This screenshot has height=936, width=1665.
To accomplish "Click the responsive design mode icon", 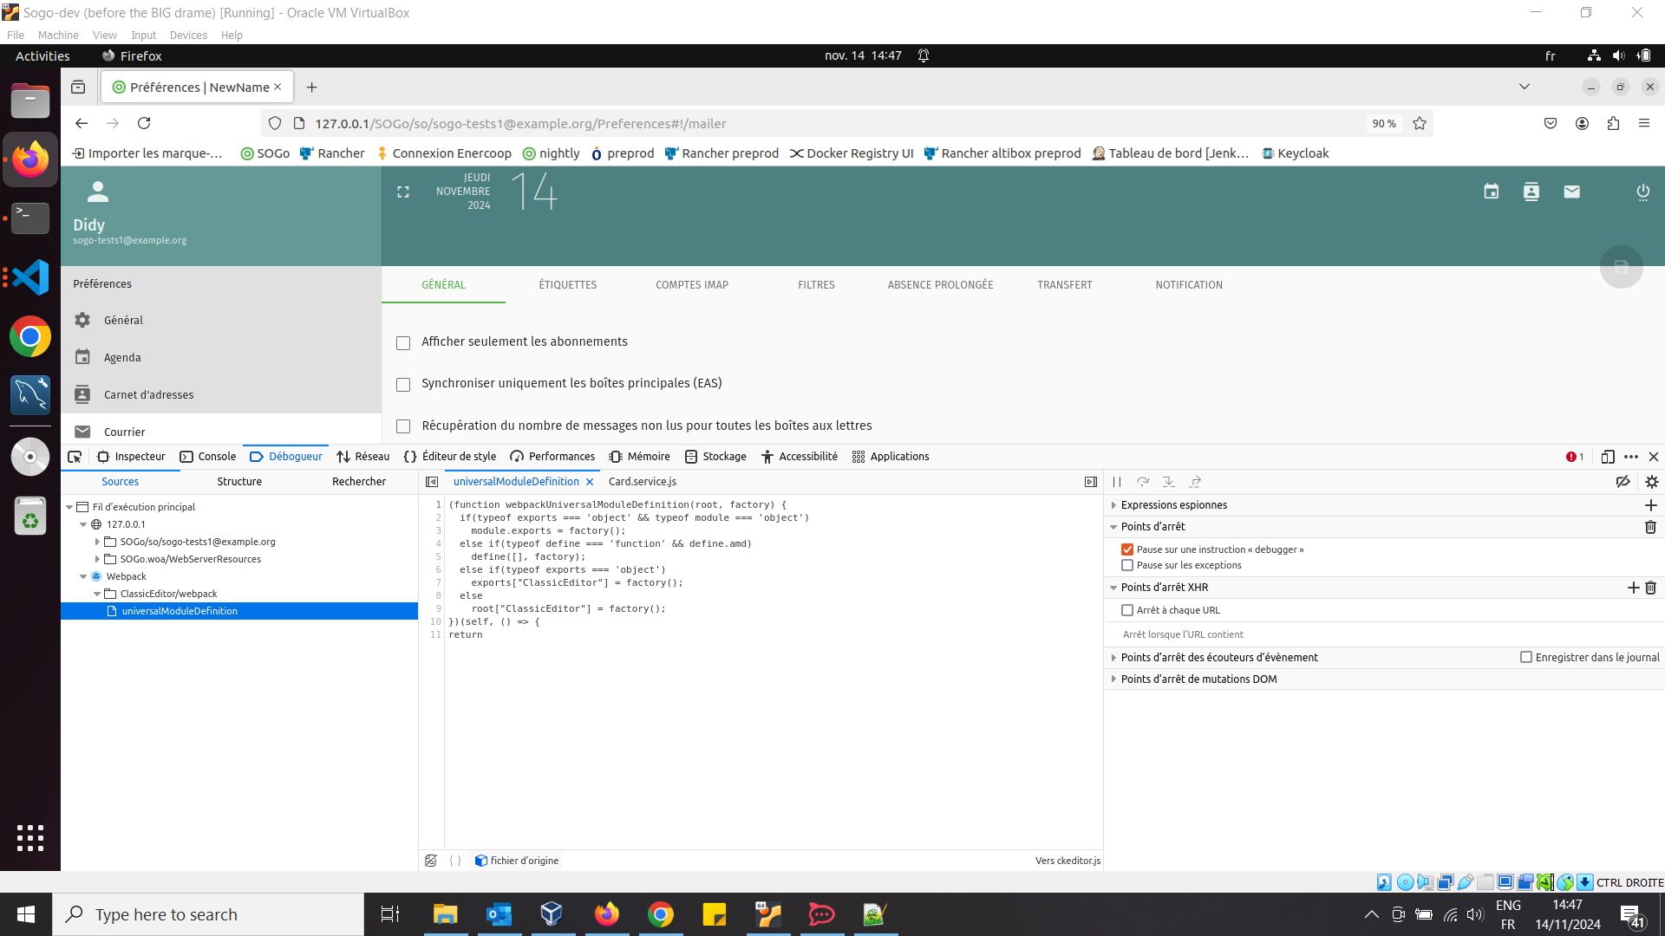I will click(1607, 457).
